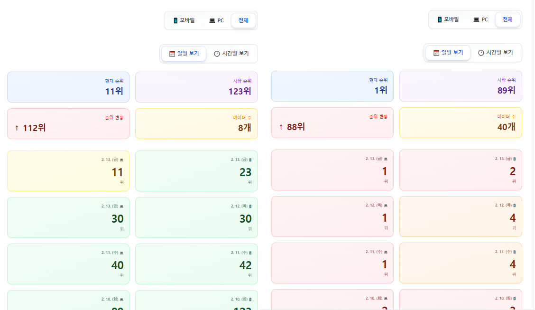Viewport: 535px width, 310px height.
Task: Click the calendar icon on 일별 보기 above the 123위 card
Action: pyautogui.click(x=172, y=54)
